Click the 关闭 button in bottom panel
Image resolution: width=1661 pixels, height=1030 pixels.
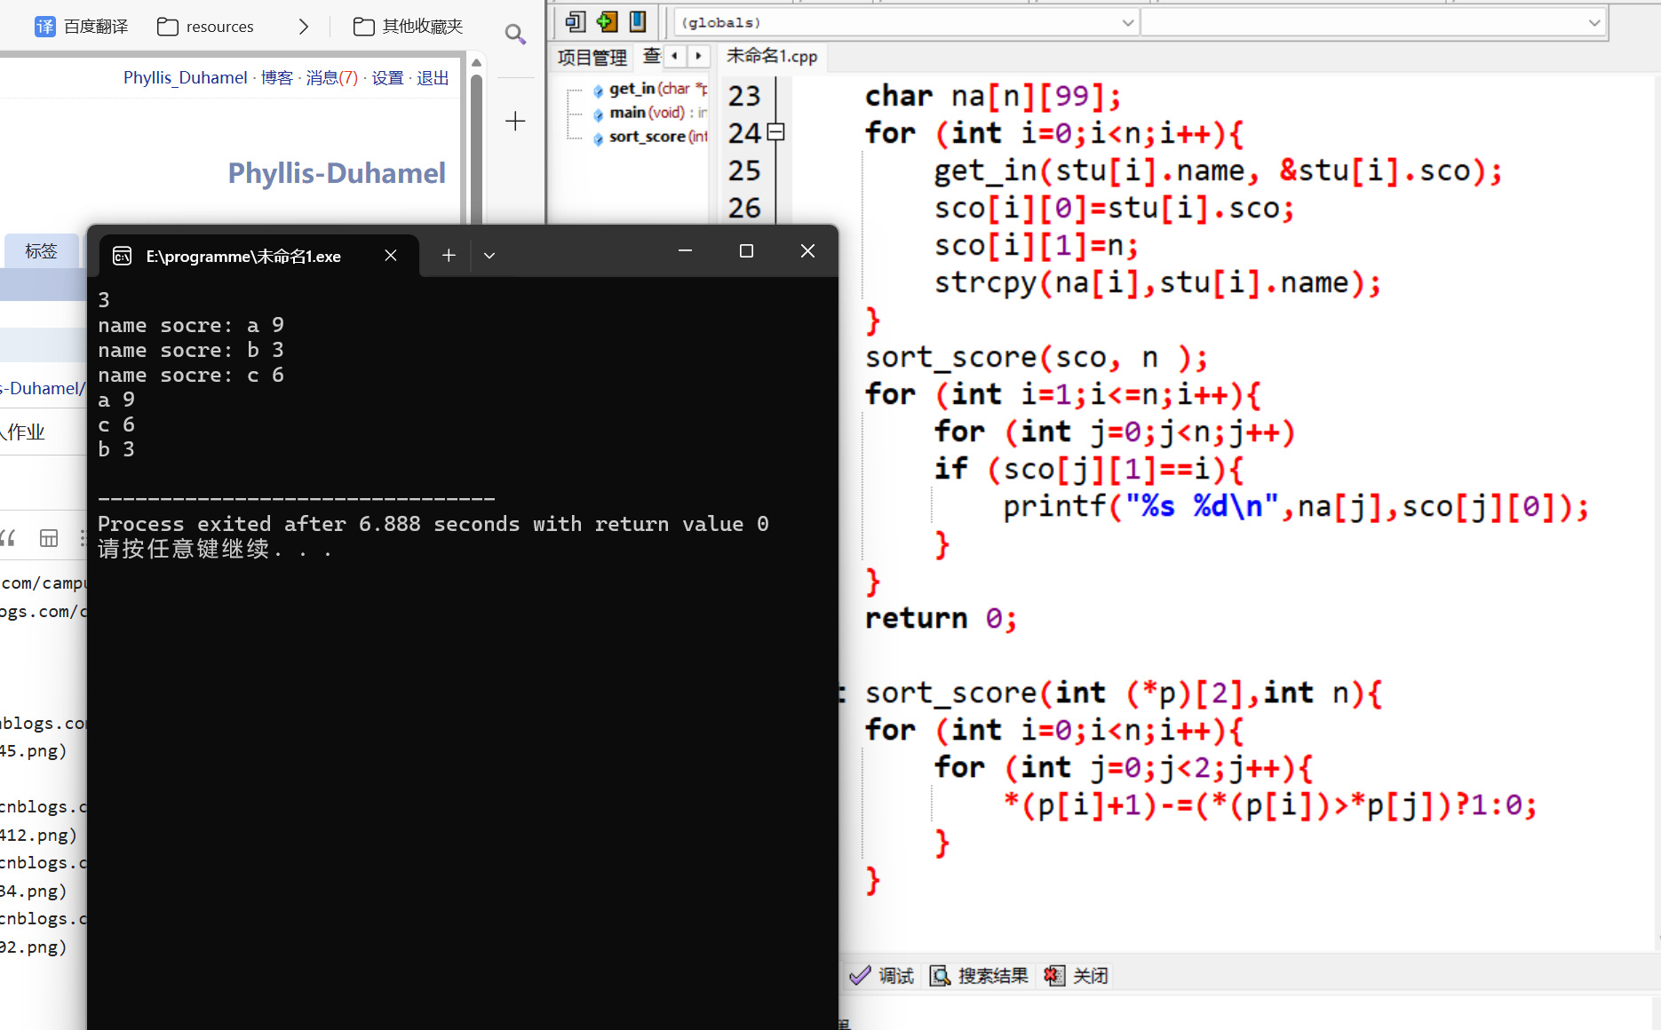(x=1077, y=976)
